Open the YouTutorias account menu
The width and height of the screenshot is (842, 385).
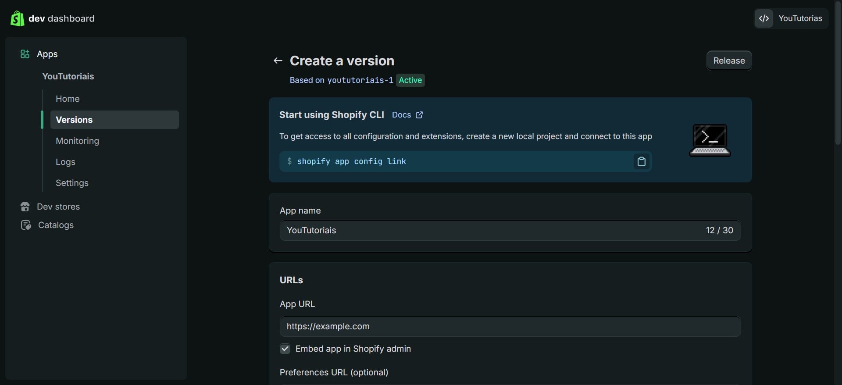point(791,18)
